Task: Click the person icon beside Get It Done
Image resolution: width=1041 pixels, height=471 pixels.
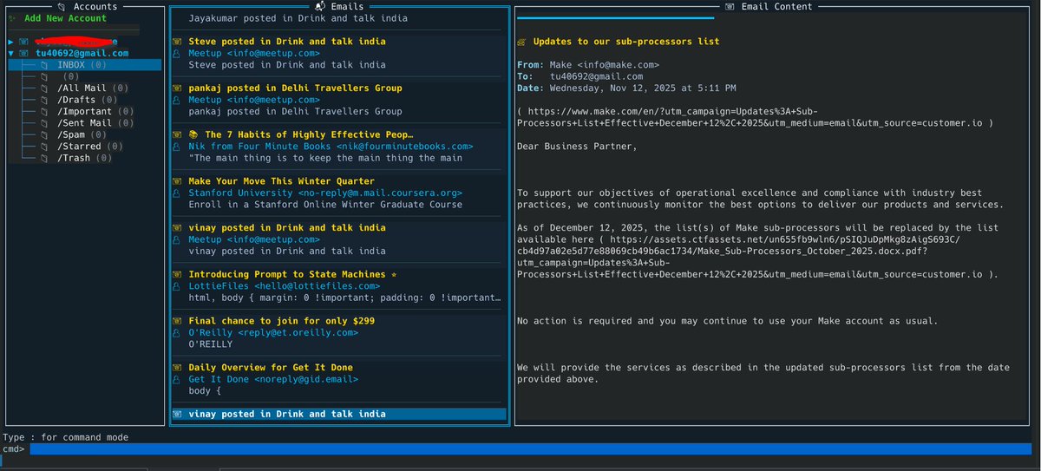Action: (x=177, y=379)
